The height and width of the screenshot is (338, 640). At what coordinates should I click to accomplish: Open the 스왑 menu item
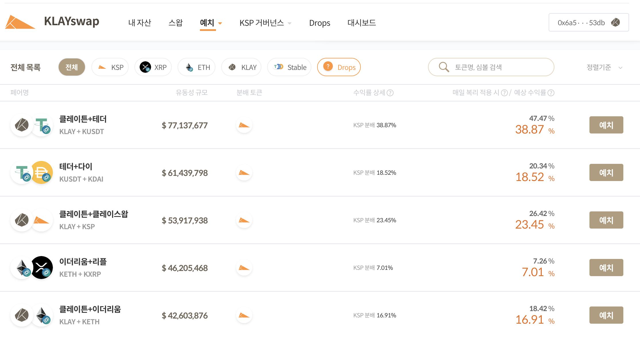176,23
